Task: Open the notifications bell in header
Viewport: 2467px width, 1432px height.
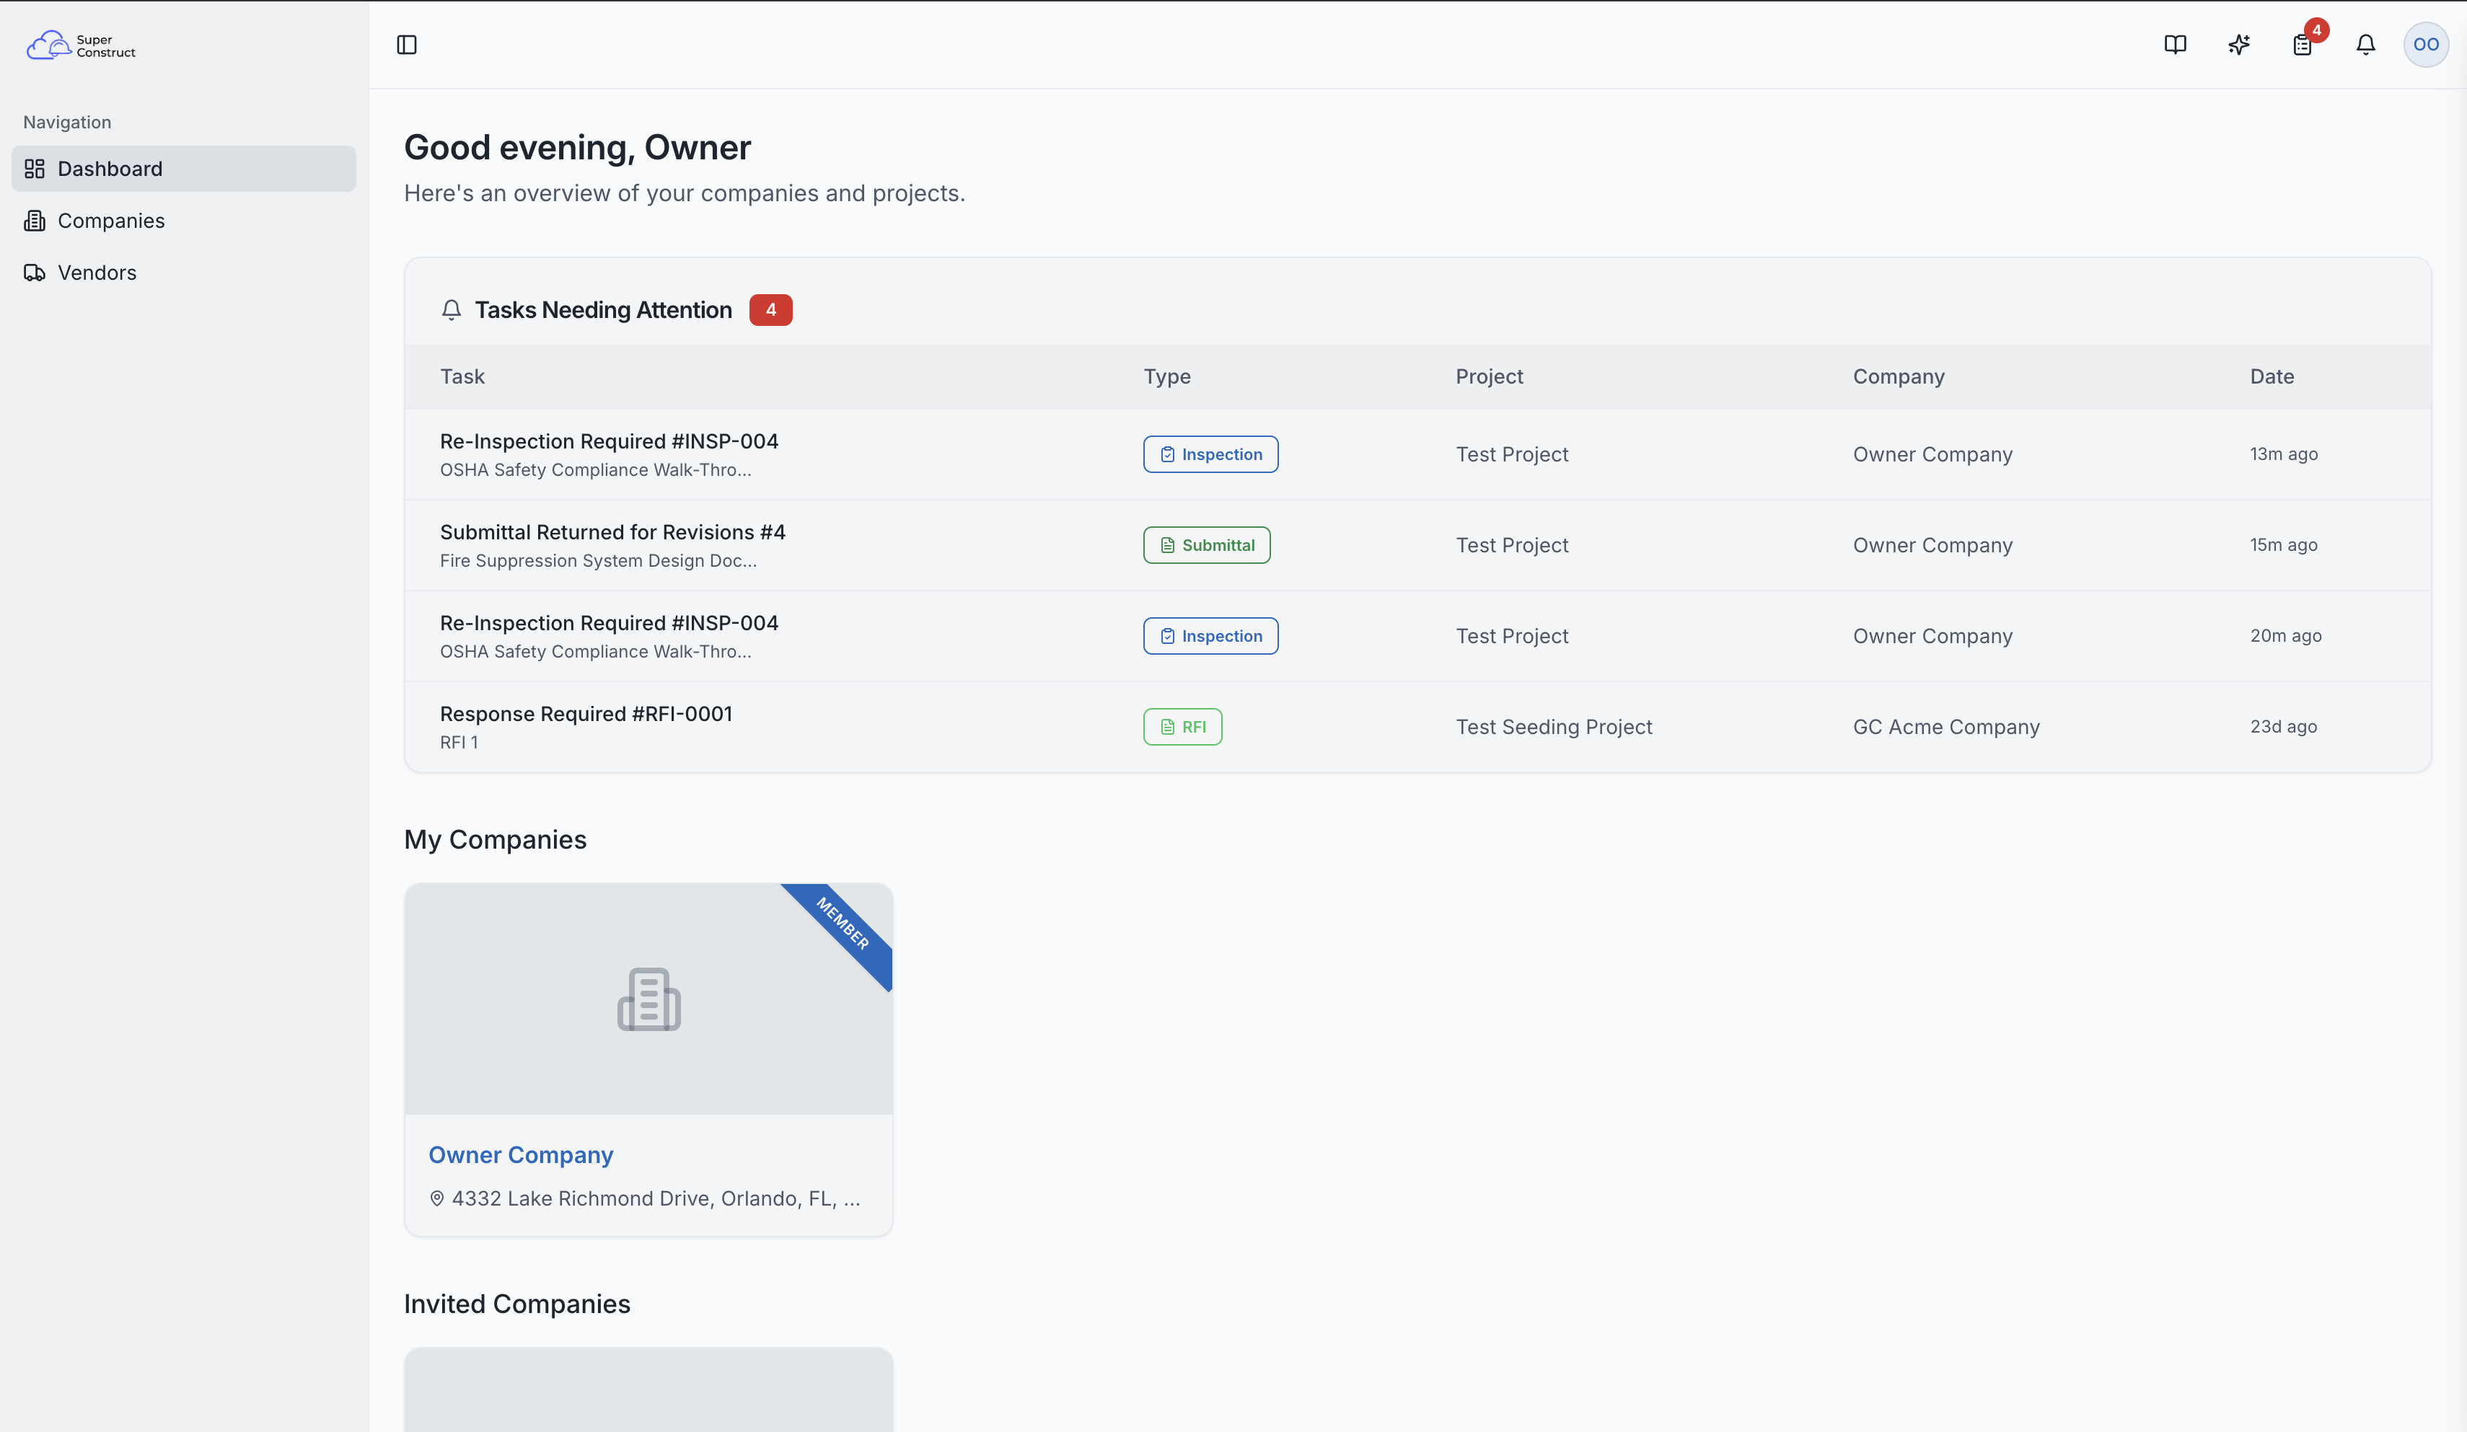Action: [x=2366, y=45]
